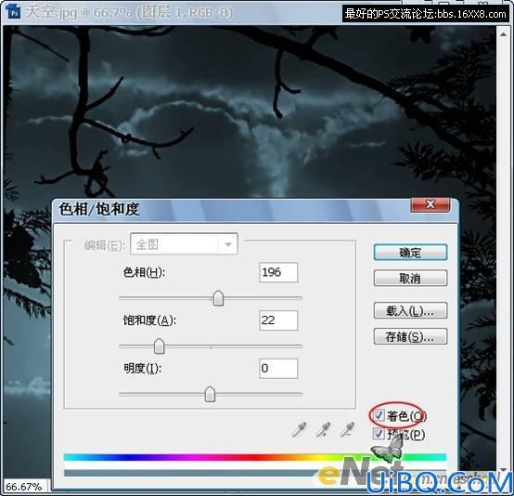Click the 存储(S)... save button

[x=410, y=336]
